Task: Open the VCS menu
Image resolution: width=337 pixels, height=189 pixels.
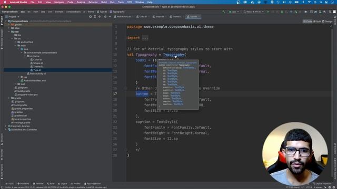Action: pyautogui.click(x=130, y=2)
